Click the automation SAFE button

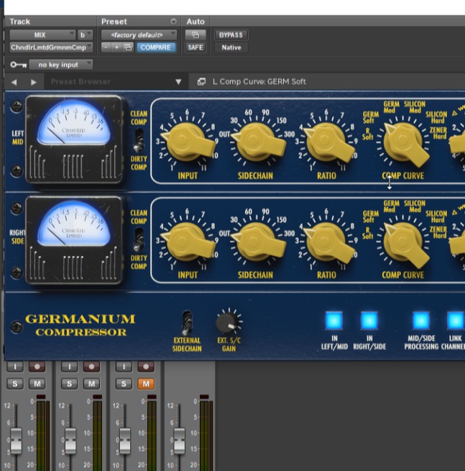[x=195, y=47]
